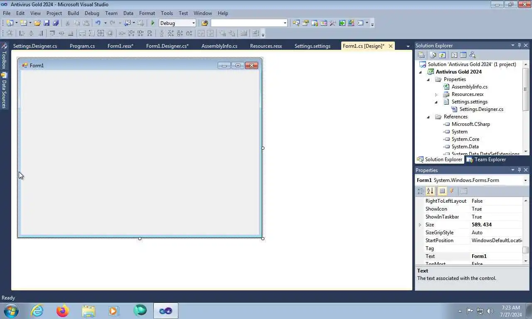Open the Find combo box dropdown arrow
The image size is (532, 319).
(x=285, y=23)
